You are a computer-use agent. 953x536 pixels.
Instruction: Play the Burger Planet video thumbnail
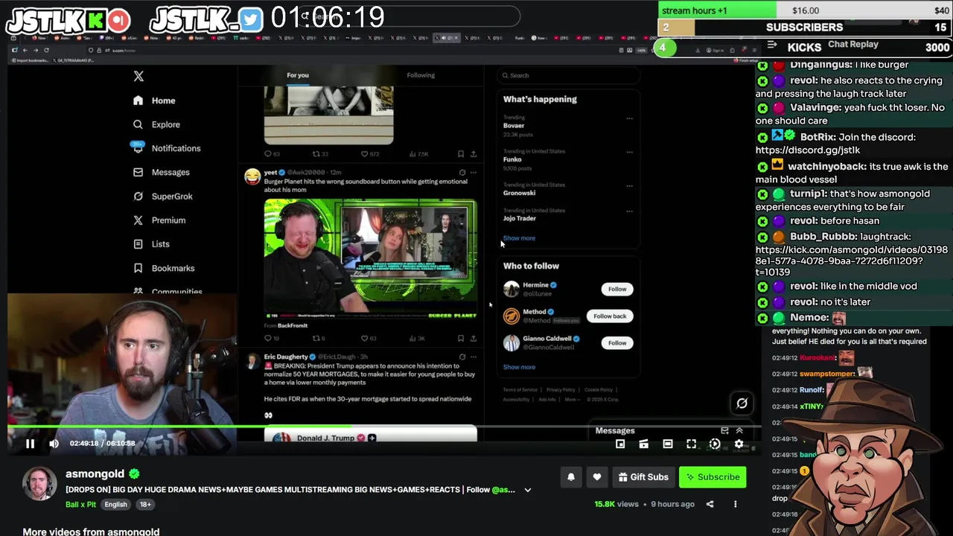(x=370, y=259)
